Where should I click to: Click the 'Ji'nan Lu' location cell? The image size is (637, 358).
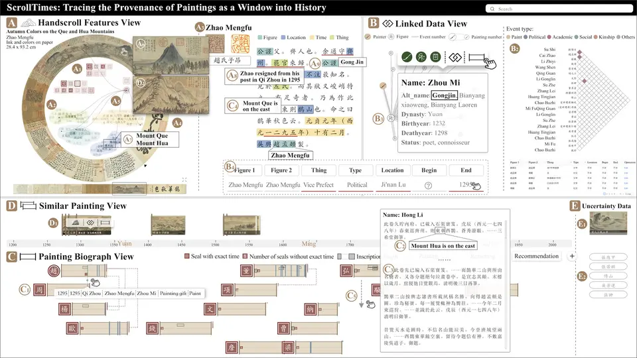point(393,185)
